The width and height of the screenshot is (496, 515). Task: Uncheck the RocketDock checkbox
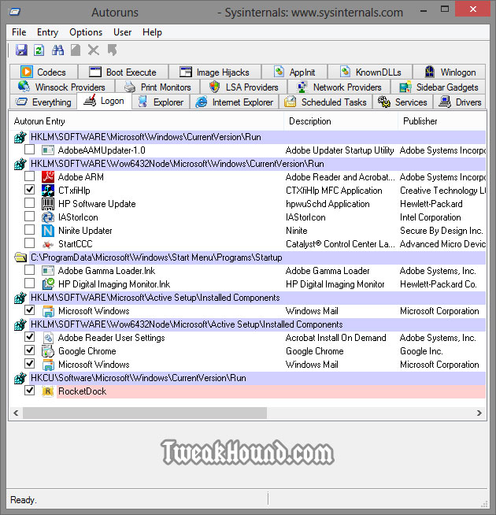point(30,391)
